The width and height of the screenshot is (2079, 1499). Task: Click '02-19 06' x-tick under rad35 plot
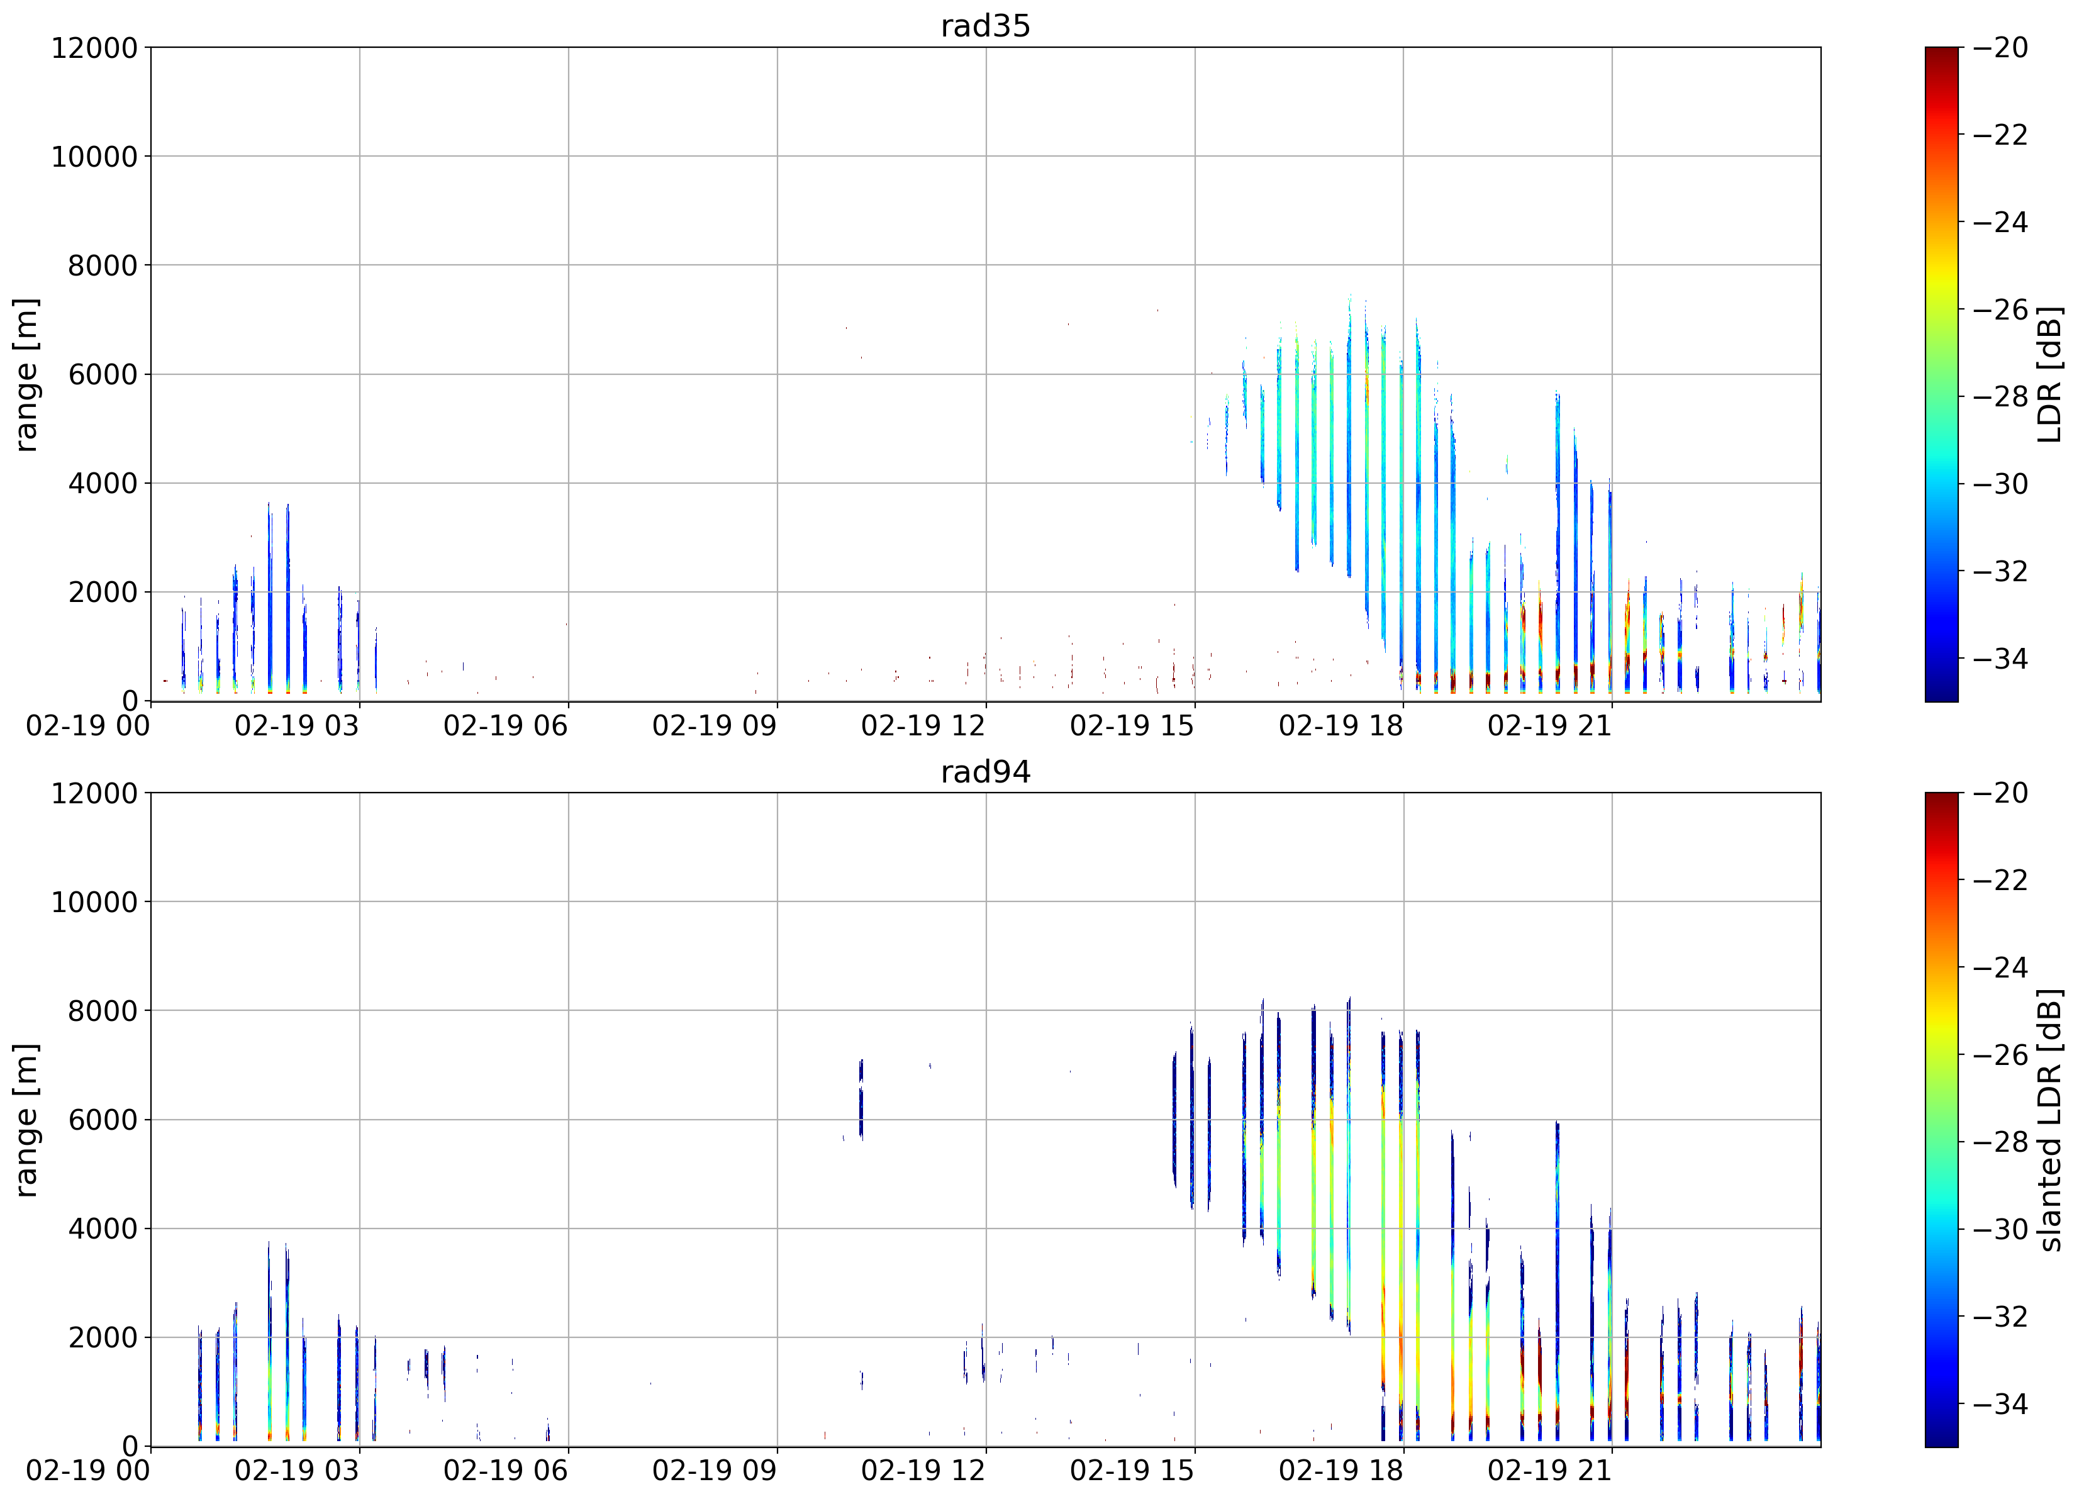506,726
